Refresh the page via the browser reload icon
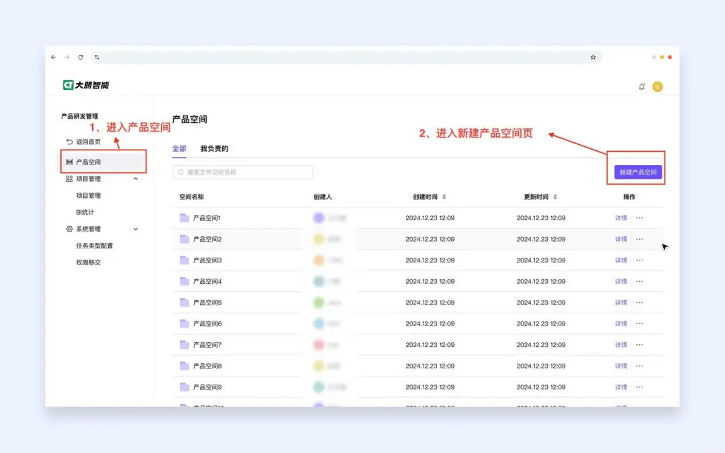This screenshot has height=453, width=725. click(81, 57)
